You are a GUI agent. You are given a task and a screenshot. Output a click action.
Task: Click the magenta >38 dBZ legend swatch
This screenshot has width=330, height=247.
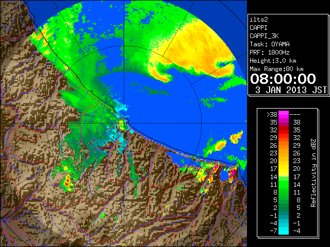[284, 115]
